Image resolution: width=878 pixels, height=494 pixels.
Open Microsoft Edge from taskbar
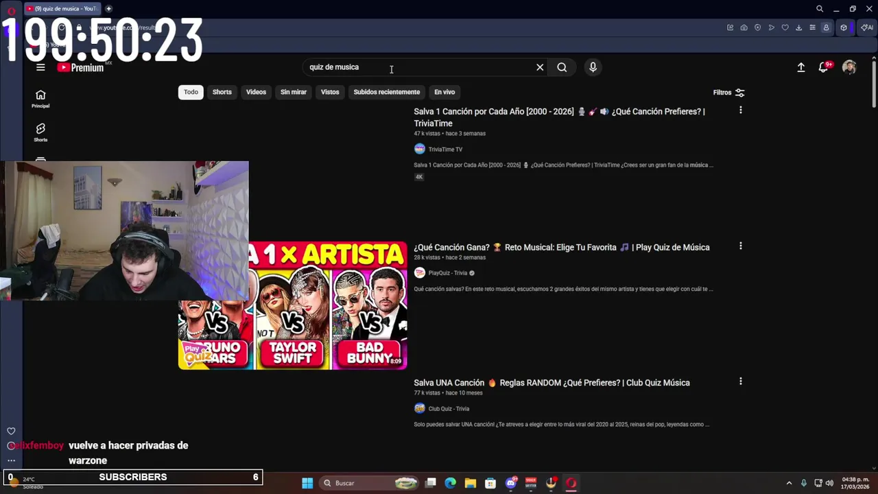(450, 483)
